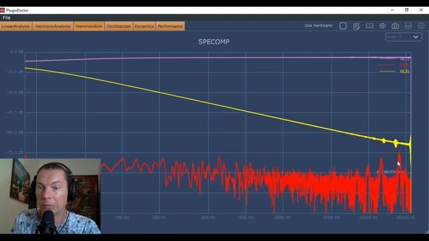This screenshot has height=241, width=429.
Task: Click the 20000 Hz axis label
Action: (406, 218)
